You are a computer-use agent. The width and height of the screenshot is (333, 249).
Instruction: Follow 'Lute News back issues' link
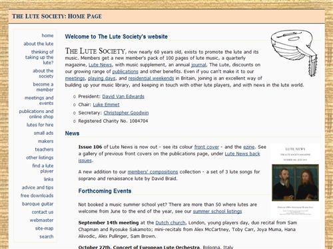(x=242, y=153)
